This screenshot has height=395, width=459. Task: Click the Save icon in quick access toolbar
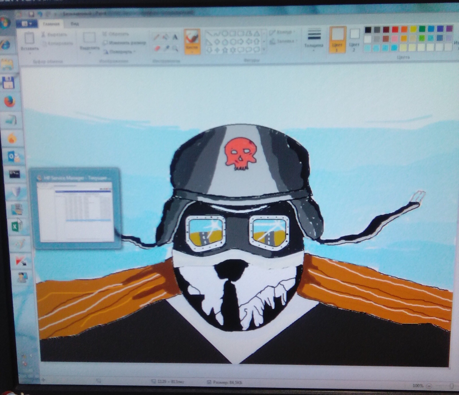pos(32,14)
